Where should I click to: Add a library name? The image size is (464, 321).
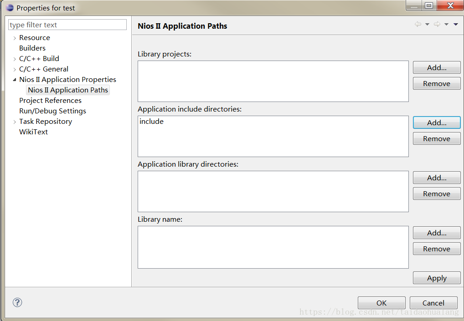point(437,233)
